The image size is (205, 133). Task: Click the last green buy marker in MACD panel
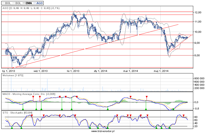(173, 109)
